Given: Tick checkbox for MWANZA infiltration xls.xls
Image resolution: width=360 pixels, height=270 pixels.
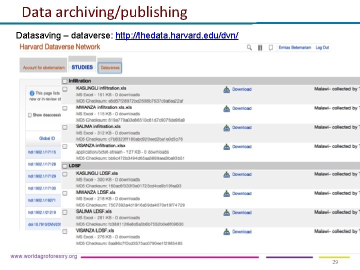Looking at the screenshot, I should click(65, 108).
